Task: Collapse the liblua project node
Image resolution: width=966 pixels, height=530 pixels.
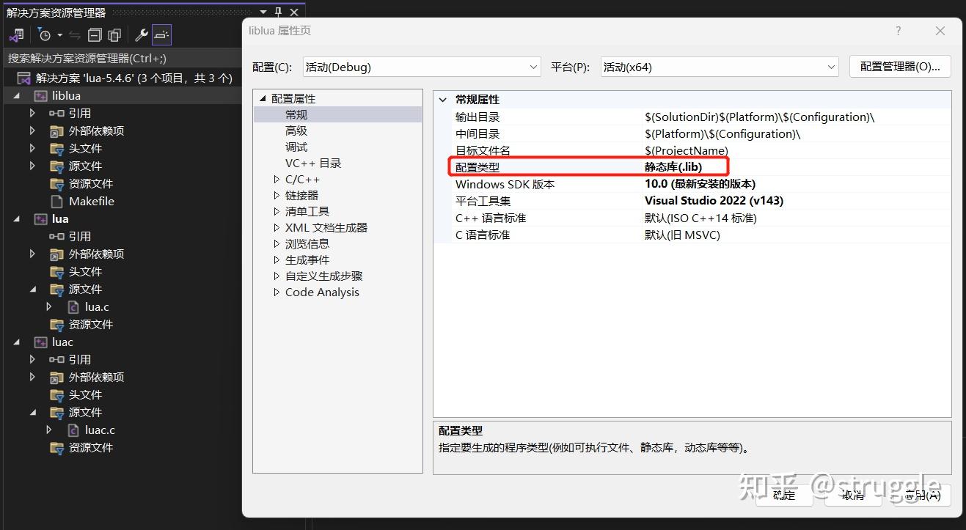Action: [x=16, y=95]
